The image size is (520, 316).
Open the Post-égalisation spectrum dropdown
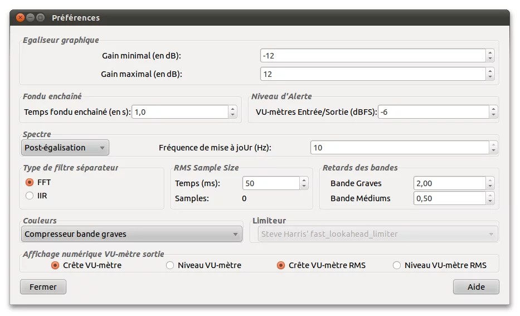65,148
